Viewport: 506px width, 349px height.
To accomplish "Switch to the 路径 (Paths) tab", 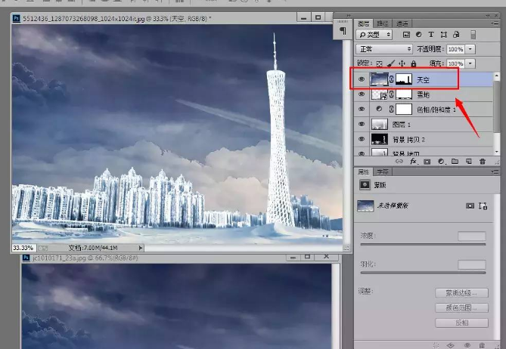I will 383,23.
